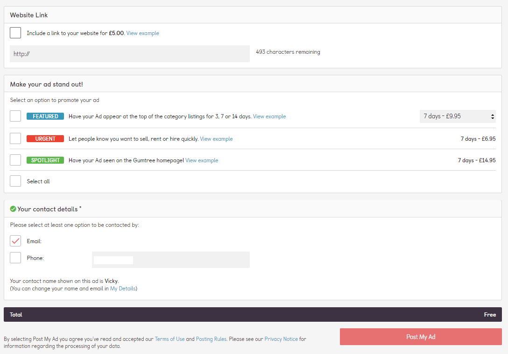
Task: Click green checkmark icon beside contact details
Action: pos(13,209)
